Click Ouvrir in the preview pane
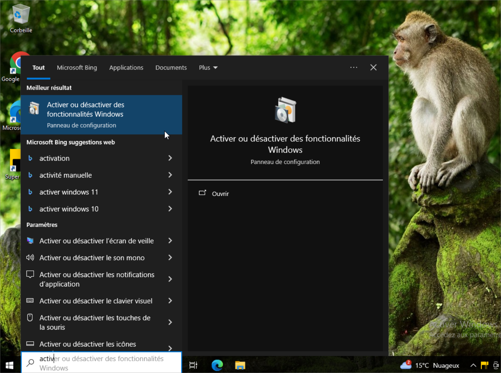 [220, 194]
